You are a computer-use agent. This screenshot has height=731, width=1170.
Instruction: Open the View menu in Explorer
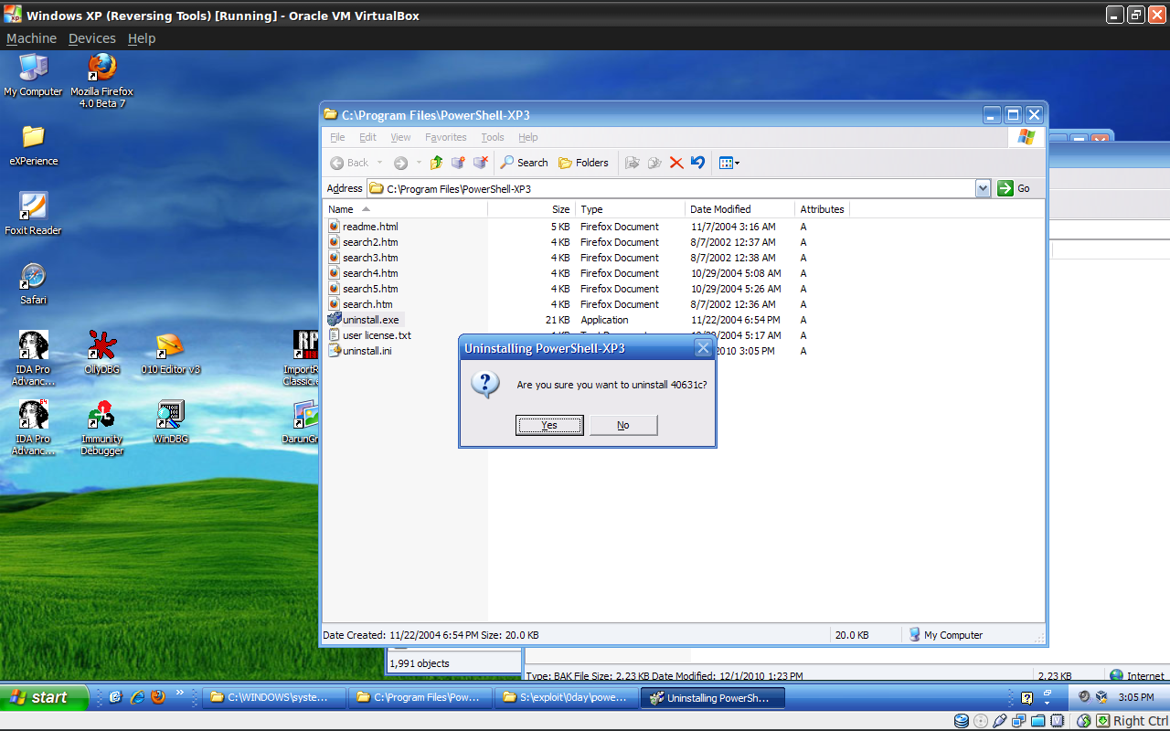pyautogui.click(x=400, y=137)
